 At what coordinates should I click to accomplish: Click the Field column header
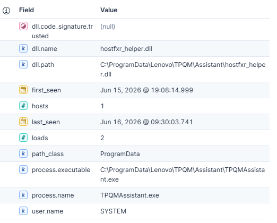coord(27,10)
